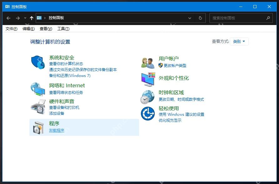Click 查看设备和打印机 link

[x=64, y=107]
